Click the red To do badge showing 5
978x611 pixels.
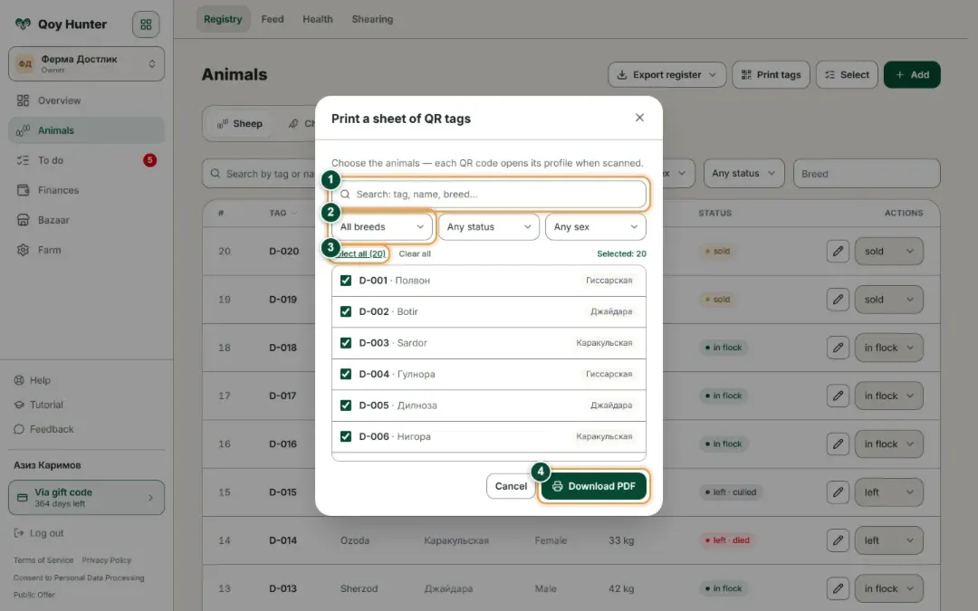pyautogui.click(x=149, y=160)
